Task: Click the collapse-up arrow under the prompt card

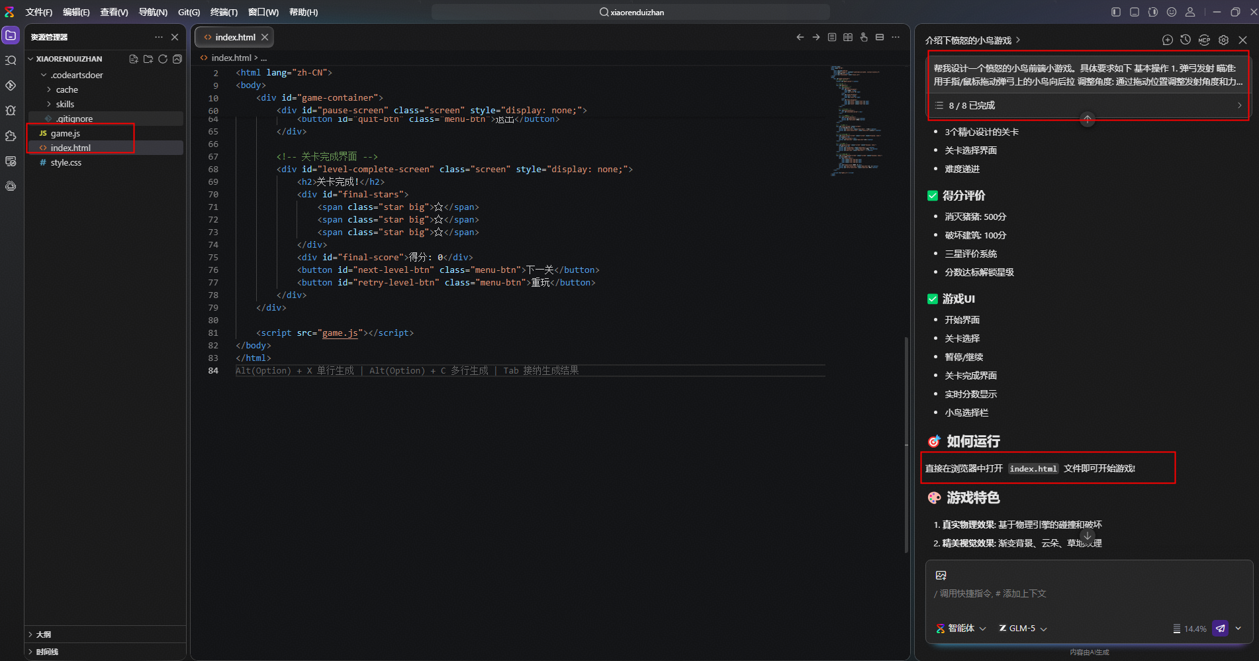Action: (x=1087, y=119)
